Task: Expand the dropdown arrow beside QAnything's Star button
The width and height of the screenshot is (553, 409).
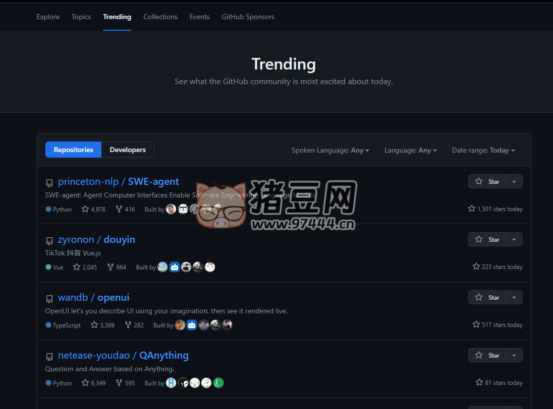Action: tap(514, 355)
